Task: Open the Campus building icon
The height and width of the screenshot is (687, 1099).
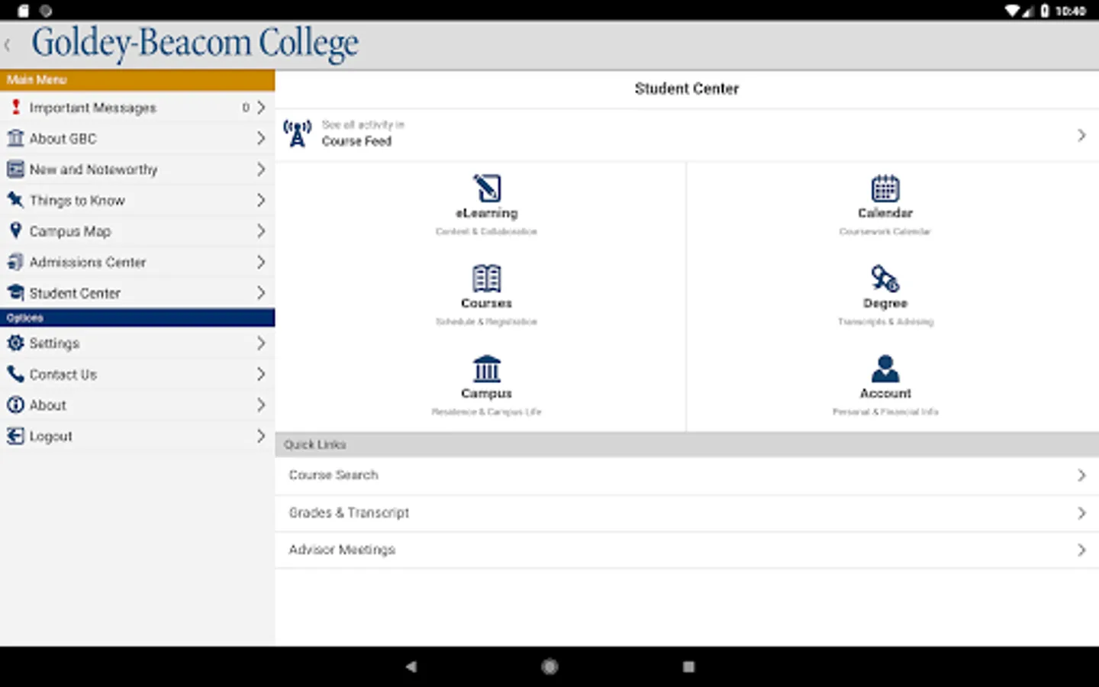Action: [x=487, y=369]
